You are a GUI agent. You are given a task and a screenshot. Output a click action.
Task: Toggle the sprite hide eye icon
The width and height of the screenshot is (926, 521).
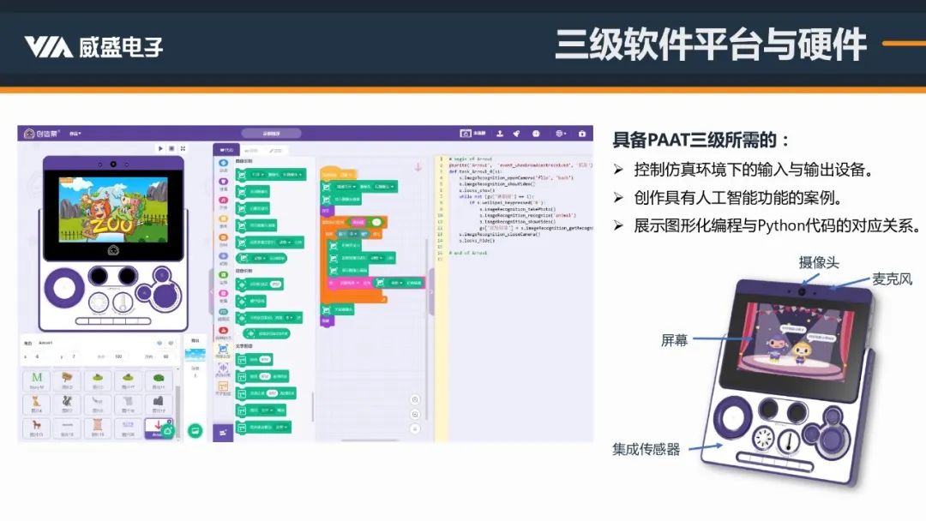pyautogui.click(x=171, y=343)
